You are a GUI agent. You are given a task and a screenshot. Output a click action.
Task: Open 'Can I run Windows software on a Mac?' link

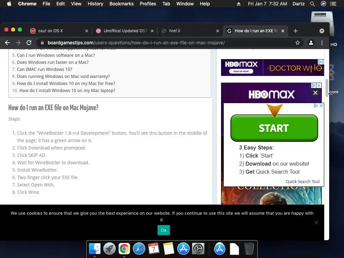tap(56, 55)
